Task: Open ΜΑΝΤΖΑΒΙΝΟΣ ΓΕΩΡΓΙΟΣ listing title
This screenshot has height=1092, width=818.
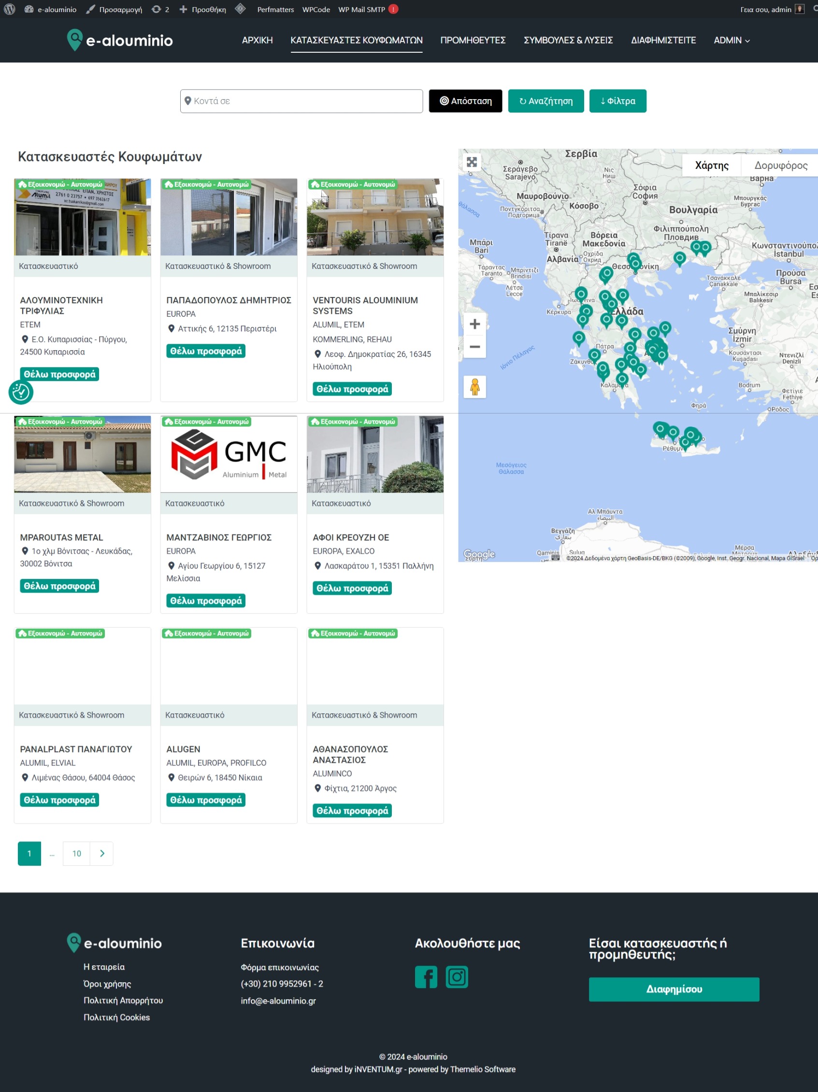Action: [x=219, y=537]
